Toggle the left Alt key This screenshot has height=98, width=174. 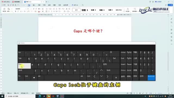(41, 78)
